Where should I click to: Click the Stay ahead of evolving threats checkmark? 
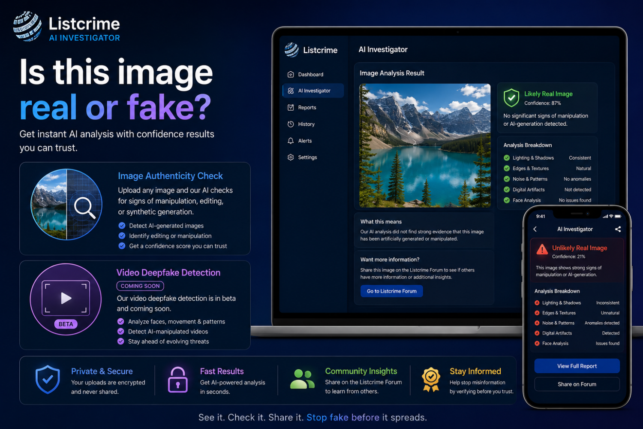[121, 341]
